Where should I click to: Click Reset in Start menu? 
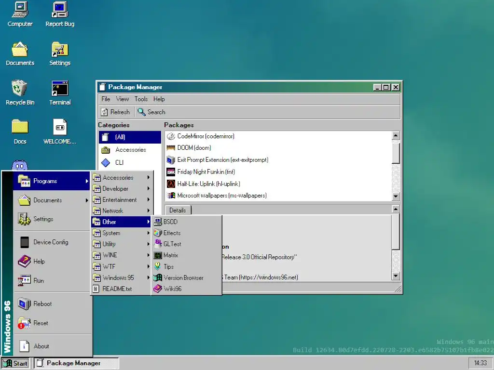(52, 323)
